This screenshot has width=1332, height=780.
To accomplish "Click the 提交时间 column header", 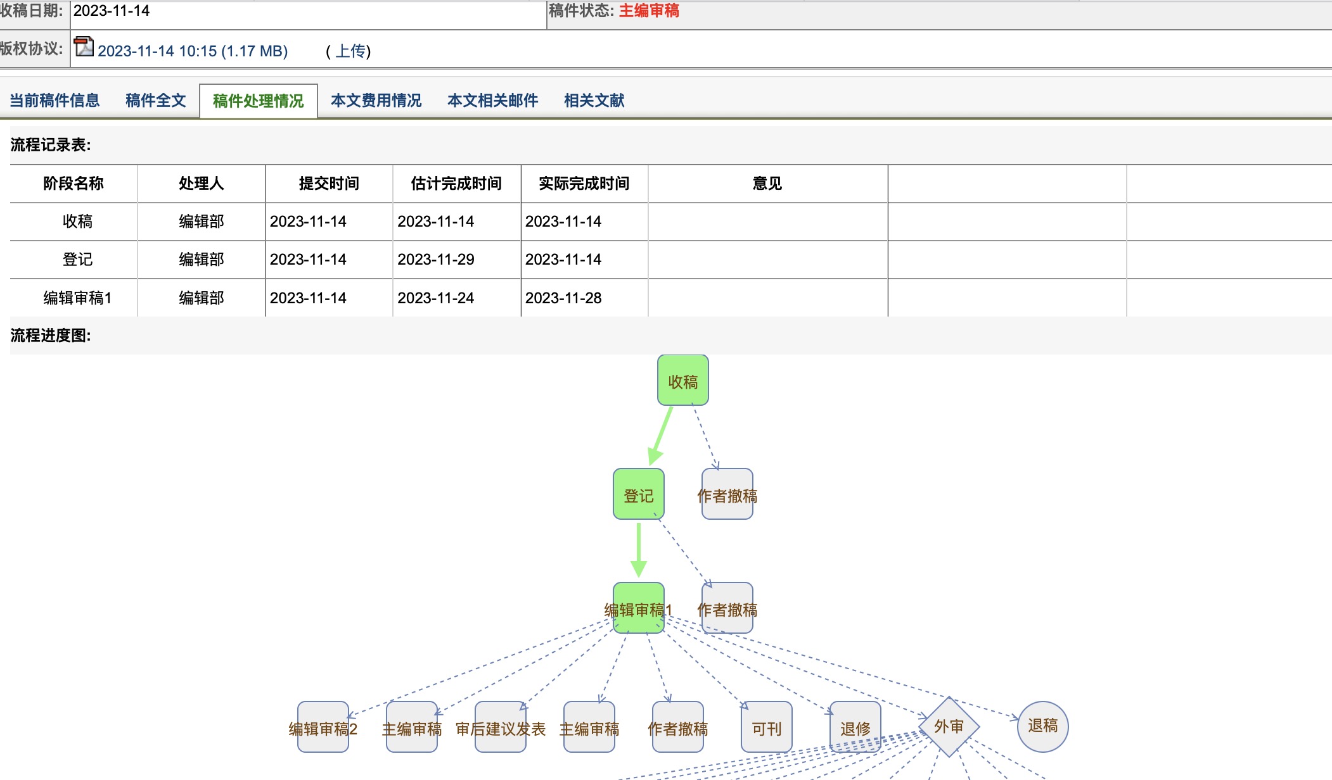I will 329,184.
